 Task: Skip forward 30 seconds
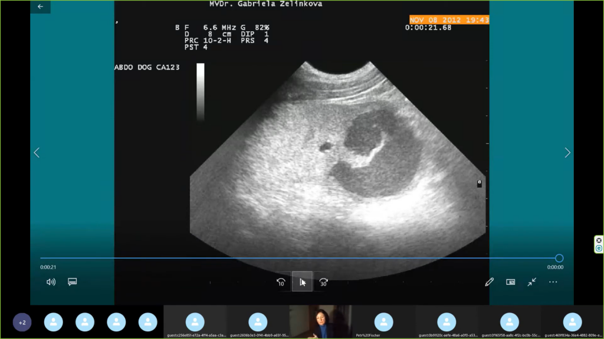click(323, 282)
